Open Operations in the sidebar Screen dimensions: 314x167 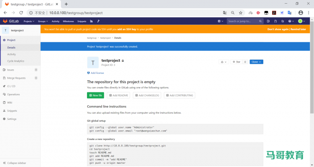(20, 94)
